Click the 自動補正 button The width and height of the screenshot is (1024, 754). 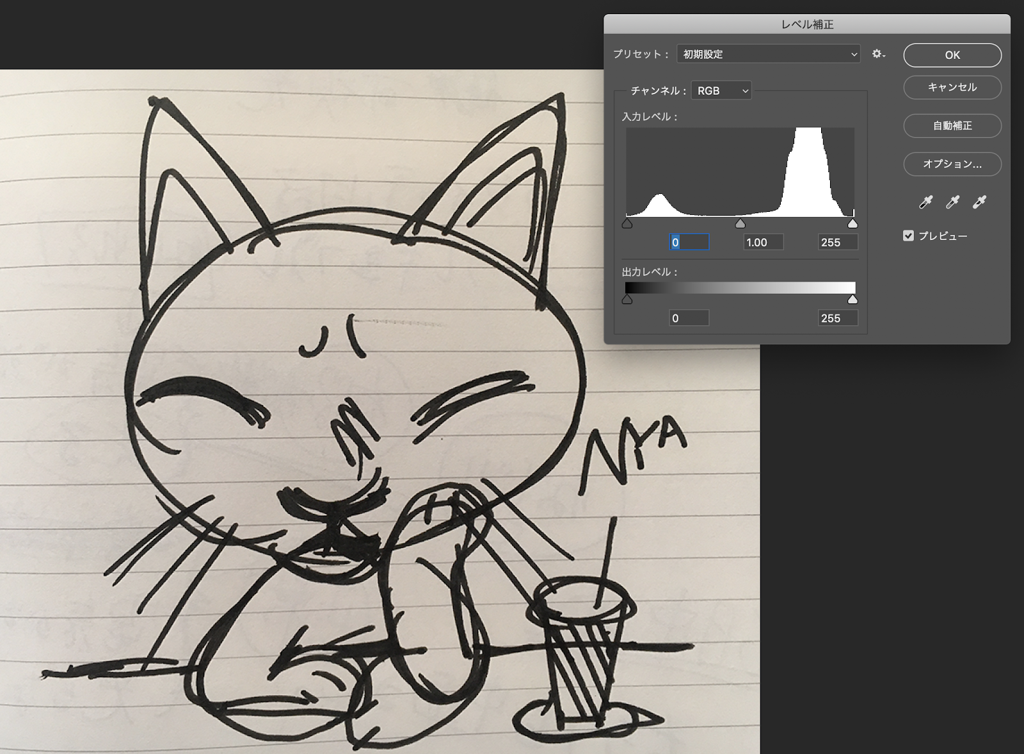952,125
